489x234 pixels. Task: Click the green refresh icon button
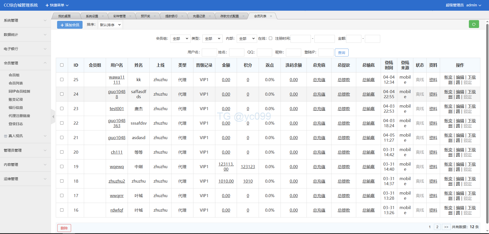pos(474,24)
